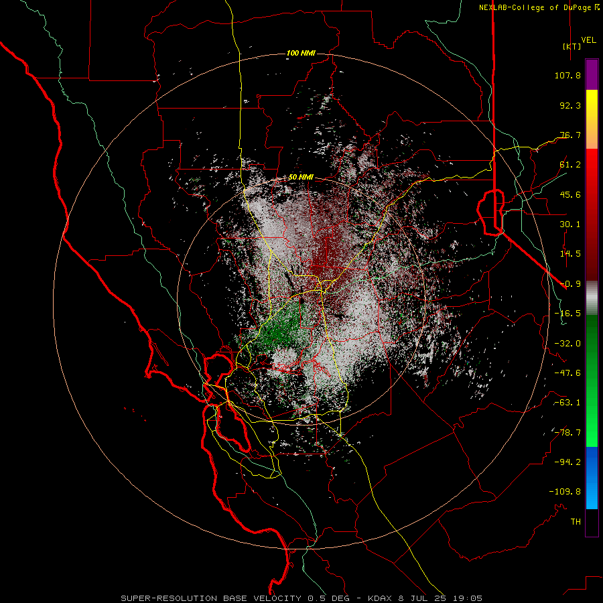Pick the blue segment of the velocity color bar

pyautogui.click(x=592, y=478)
